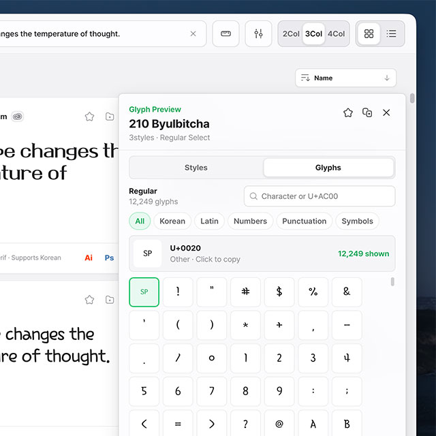Select the letter B glyph
Screen dimensions: 436x436
coord(347,424)
